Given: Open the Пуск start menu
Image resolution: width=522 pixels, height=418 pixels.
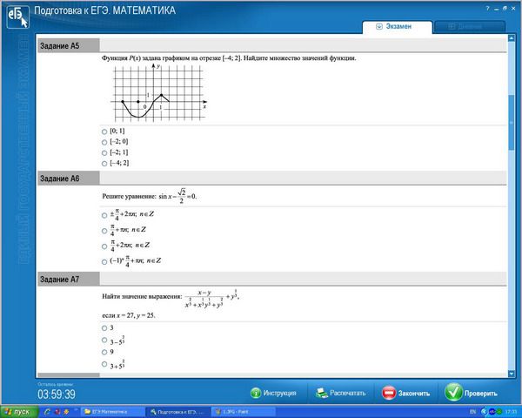Looking at the screenshot, I should coord(17,411).
